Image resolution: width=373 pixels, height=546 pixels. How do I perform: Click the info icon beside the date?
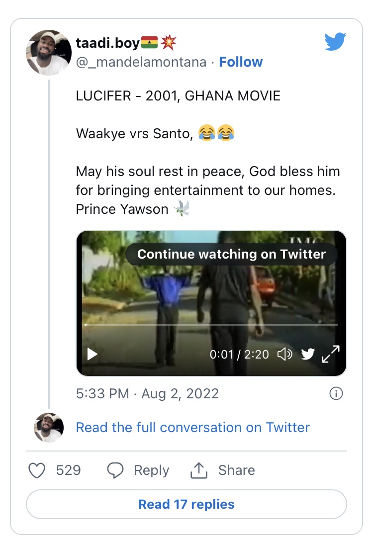coord(336,393)
